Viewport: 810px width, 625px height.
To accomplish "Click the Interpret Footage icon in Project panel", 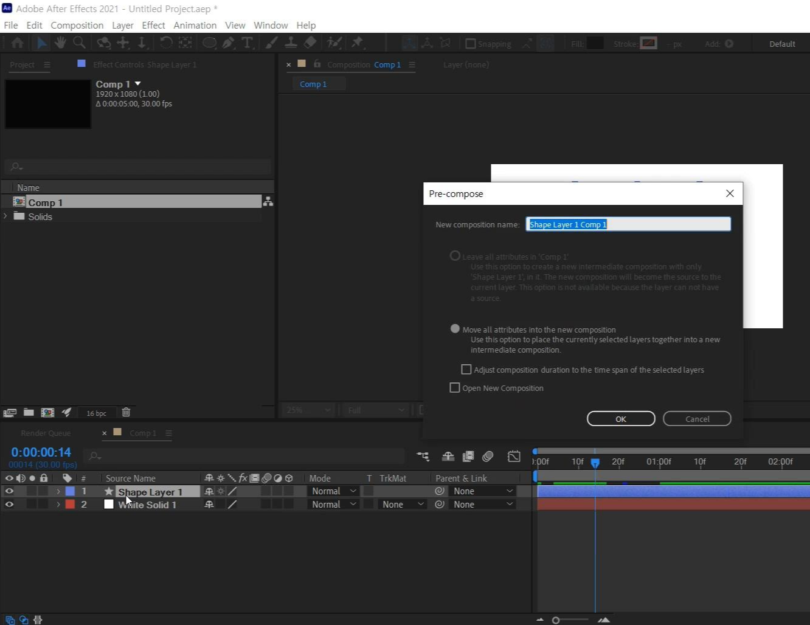I will [10, 412].
